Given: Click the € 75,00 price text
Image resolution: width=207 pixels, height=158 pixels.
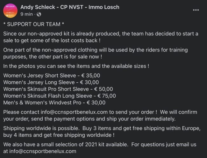Looking at the screenshot, I should 107,96.
